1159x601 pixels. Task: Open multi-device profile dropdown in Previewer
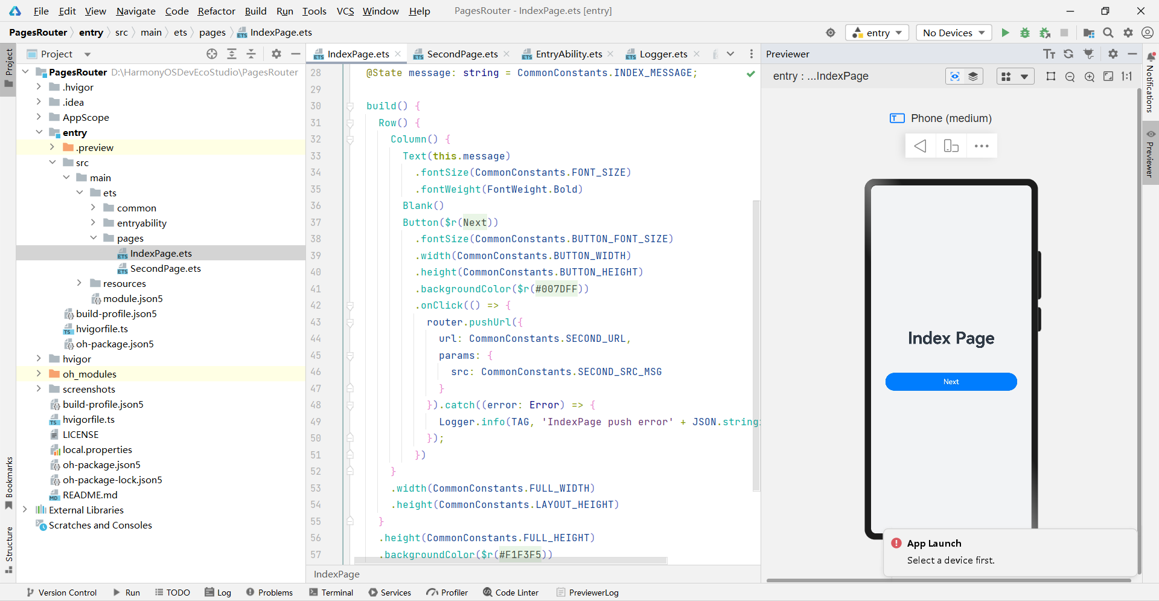[x=1015, y=76]
